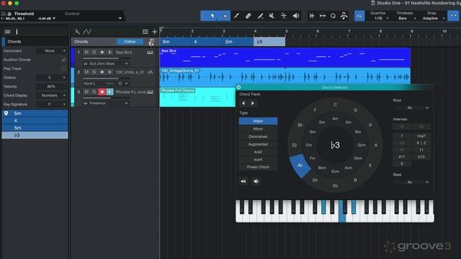This screenshot has height=259, width=461.
Task: Click the b3 chord event on chord track
Action: [269, 42]
